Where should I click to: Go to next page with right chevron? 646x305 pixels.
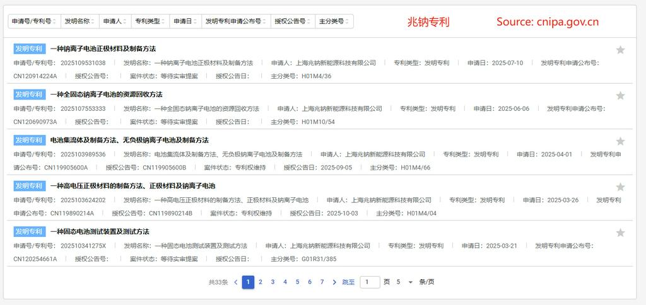click(334, 282)
